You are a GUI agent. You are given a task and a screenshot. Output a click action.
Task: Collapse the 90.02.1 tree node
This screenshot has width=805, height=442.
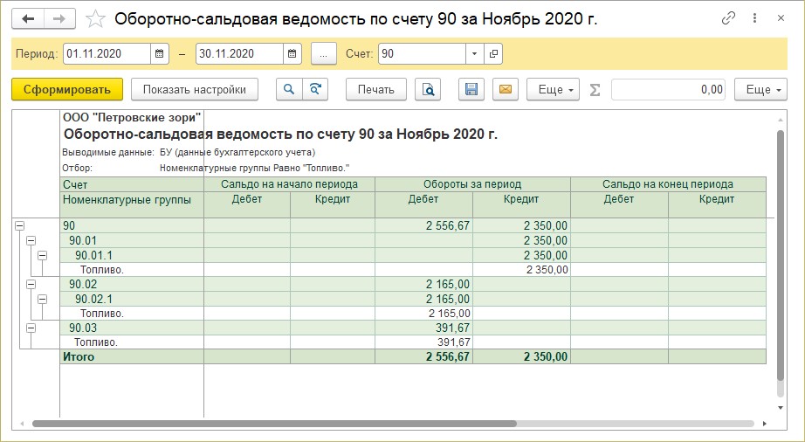(42, 299)
